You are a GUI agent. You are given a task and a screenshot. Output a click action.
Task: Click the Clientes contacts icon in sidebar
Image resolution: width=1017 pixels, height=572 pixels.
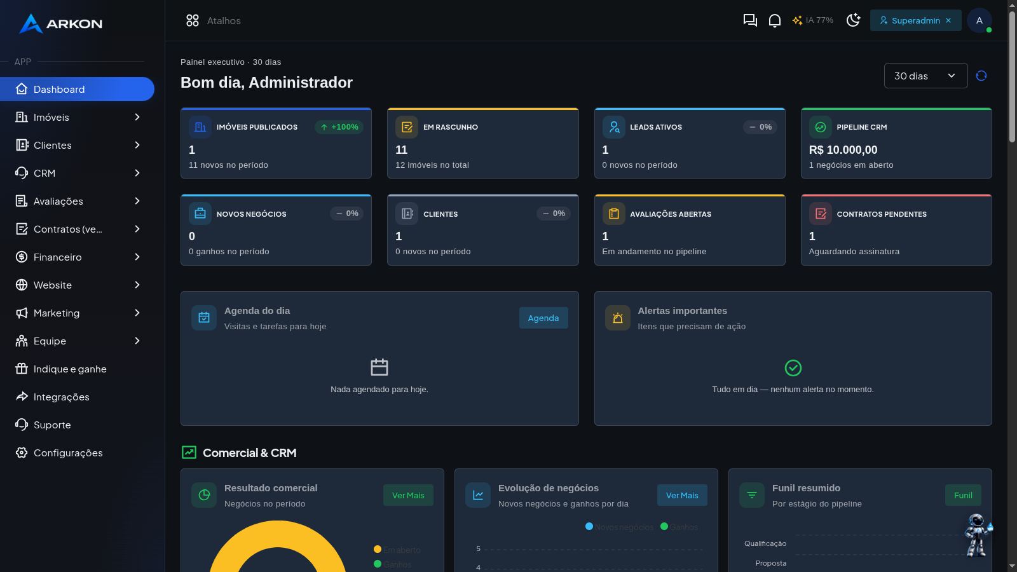click(22, 145)
